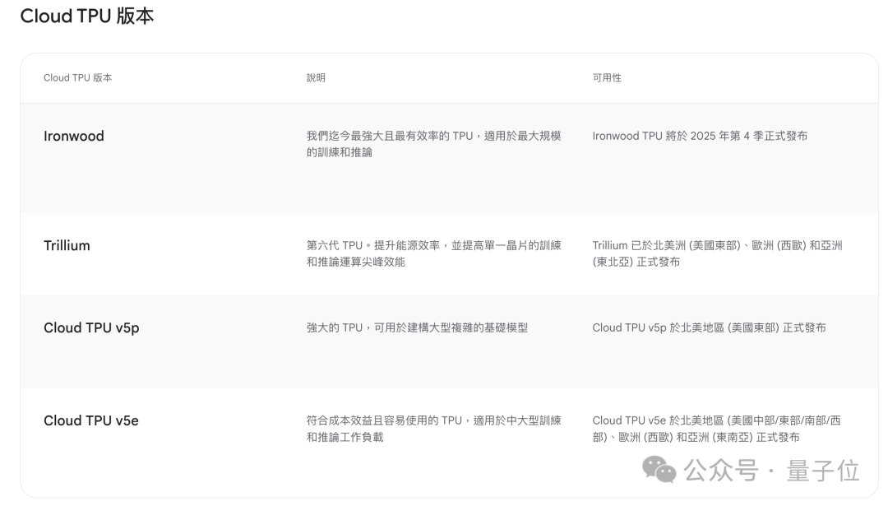Select the small Cloud TPU 版本 column header
The height and width of the screenshot is (506, 888).
pyautogui.click(x=78, y=77)
